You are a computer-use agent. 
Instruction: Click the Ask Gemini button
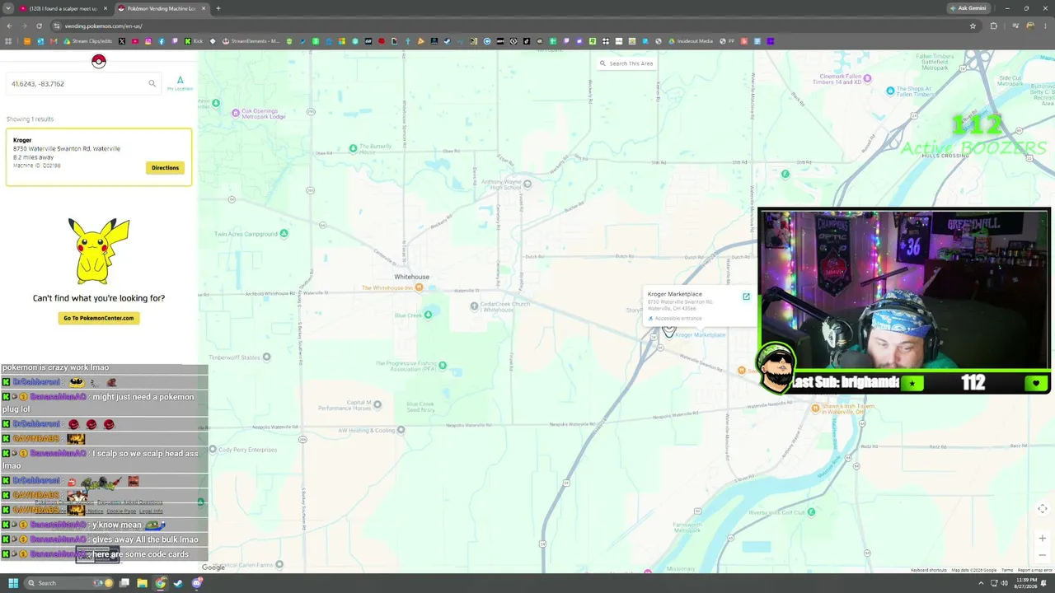pos(968,8)
